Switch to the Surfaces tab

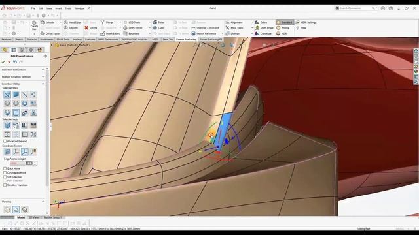(32, 39)
